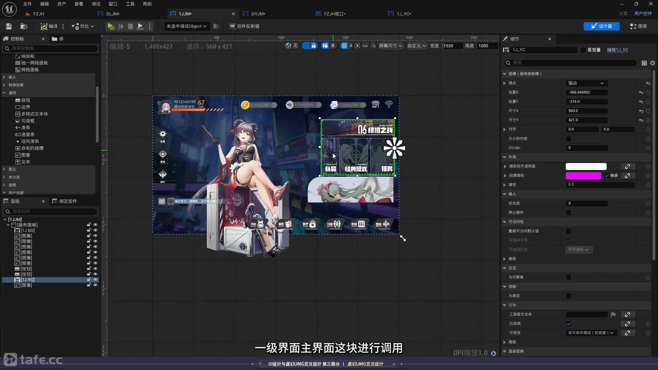Image resolution: width=658 pixels, height=370 pixels.
Task: Click the Save icon in toolbar
Action: coord(9,26)
